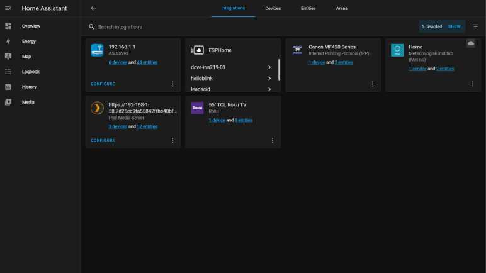The image size is (486, 273).
Task: Open Roku TV card overflow menu
Action: 273,140
